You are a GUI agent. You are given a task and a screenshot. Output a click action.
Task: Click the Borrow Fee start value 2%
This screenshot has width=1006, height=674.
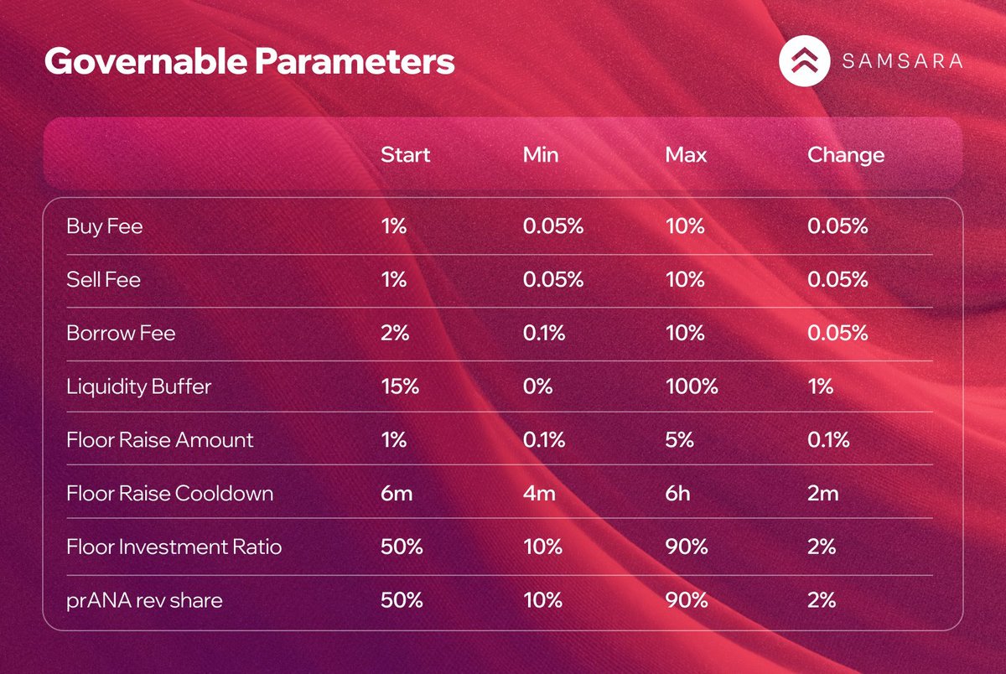click(x=394, y=333)
